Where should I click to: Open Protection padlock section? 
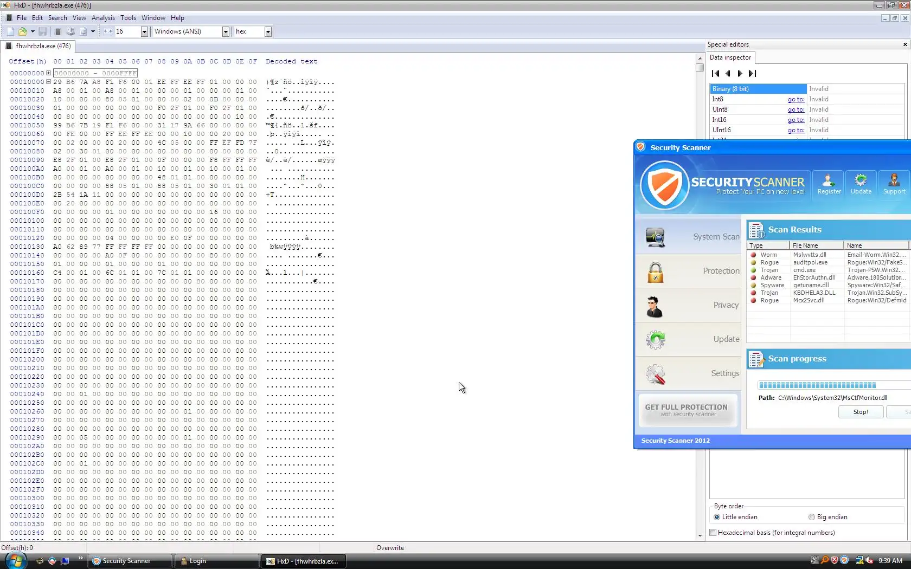(x=688, y=271)
